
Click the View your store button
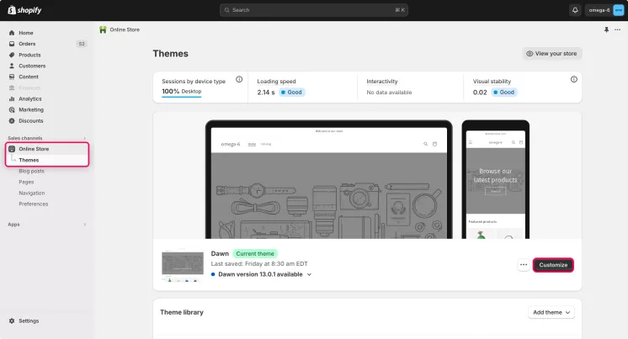pos(551,53)
